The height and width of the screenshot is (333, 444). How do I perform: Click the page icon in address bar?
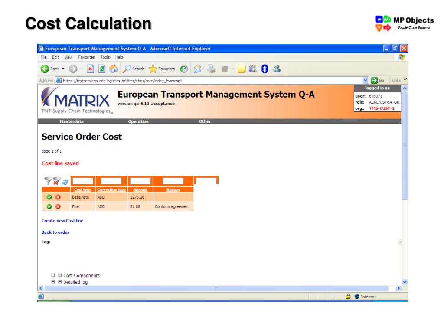(x=59, y=80)
